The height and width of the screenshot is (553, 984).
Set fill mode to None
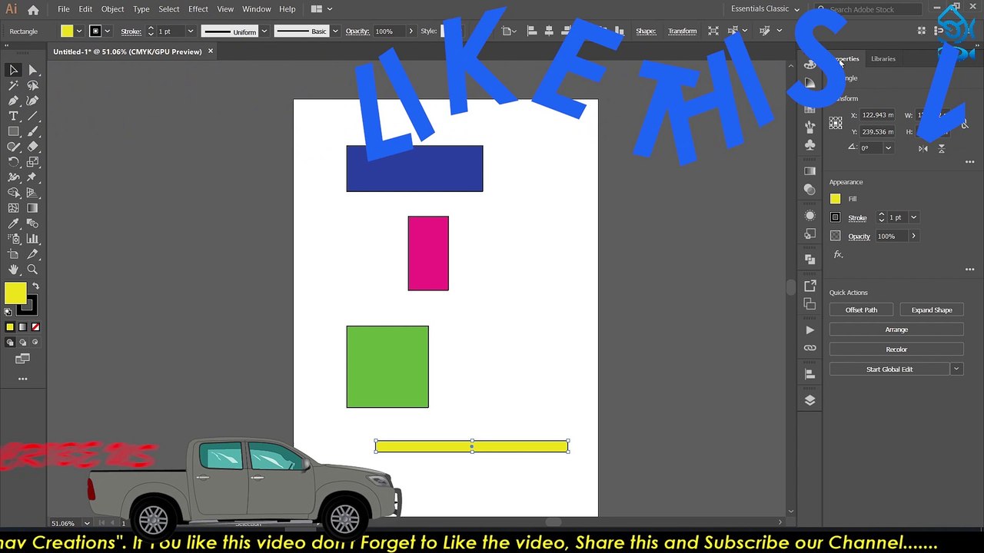tap(35, 327)
